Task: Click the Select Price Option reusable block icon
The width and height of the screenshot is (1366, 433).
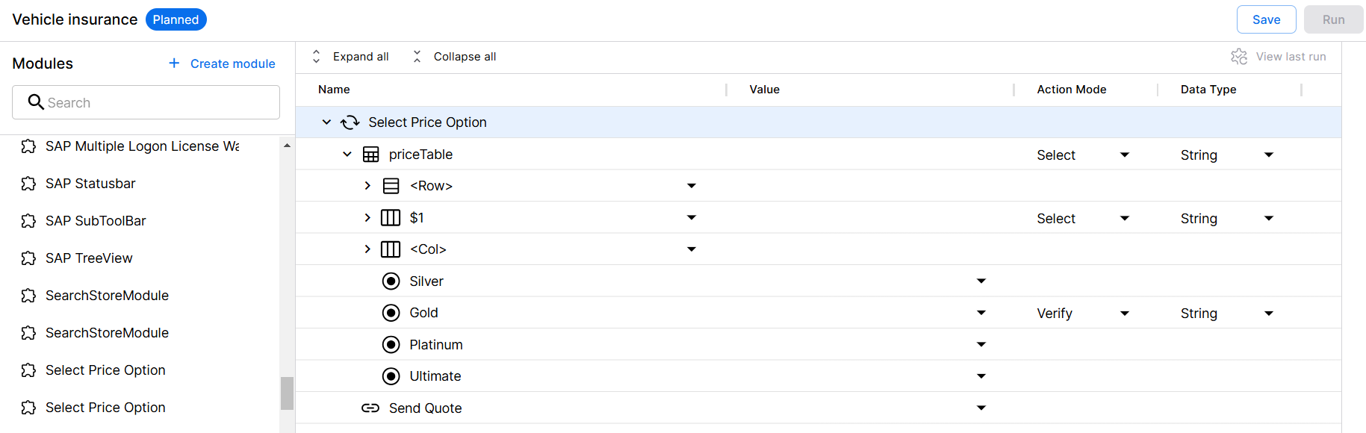Action: (x=350, y=122)
